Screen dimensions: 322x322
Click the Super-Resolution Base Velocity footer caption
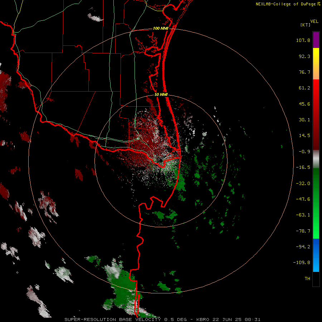point(162,319)
